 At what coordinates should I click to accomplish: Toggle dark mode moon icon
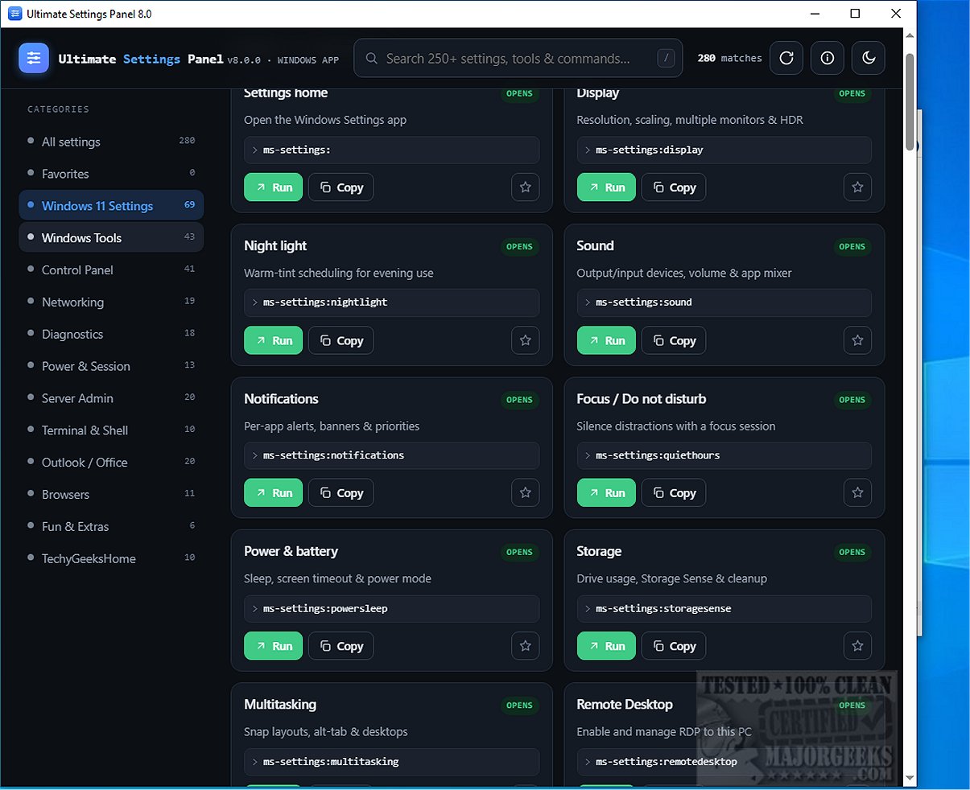tap(869, 58)
